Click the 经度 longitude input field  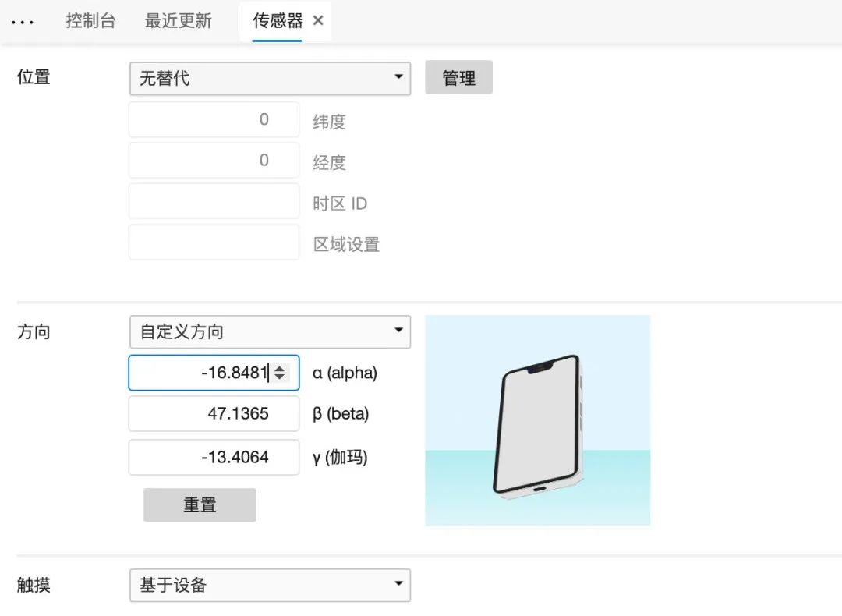(214, 160)
